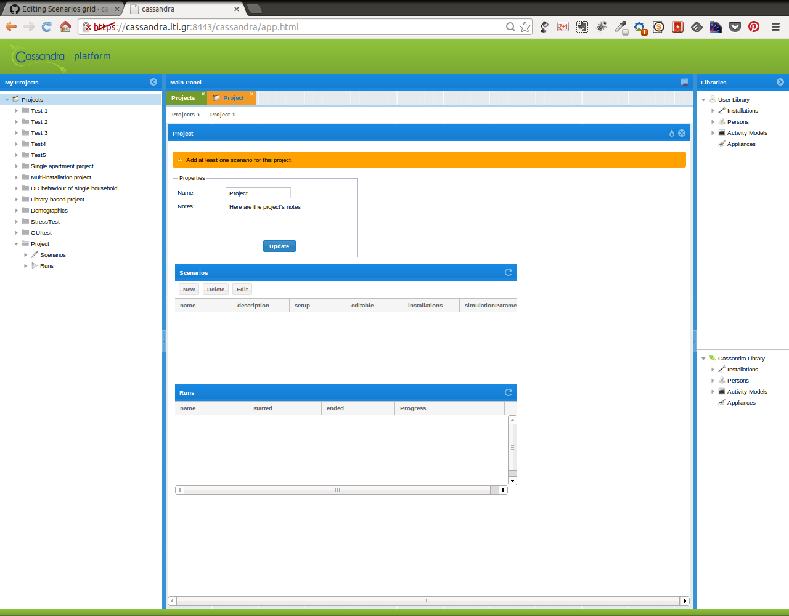Select the Project tab in the main panel

(232, 97)
